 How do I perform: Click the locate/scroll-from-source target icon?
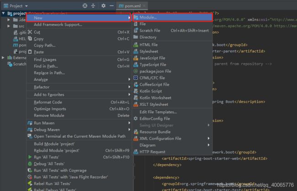[85, 5]
